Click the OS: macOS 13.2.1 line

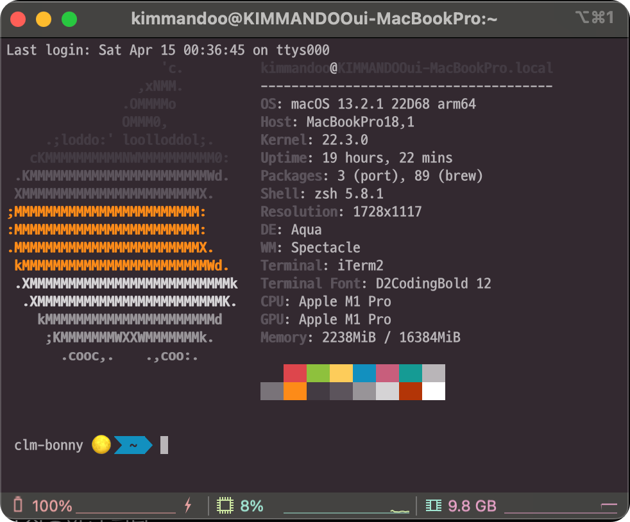click(x=368, y=104)
